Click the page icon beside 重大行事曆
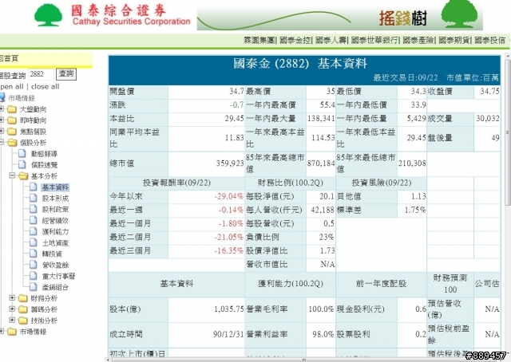This screenshot has height=362, width=511. tap(34, 276)
